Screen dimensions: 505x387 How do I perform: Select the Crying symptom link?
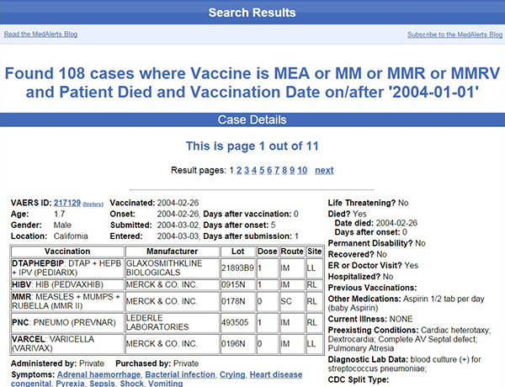click(232, 373)
